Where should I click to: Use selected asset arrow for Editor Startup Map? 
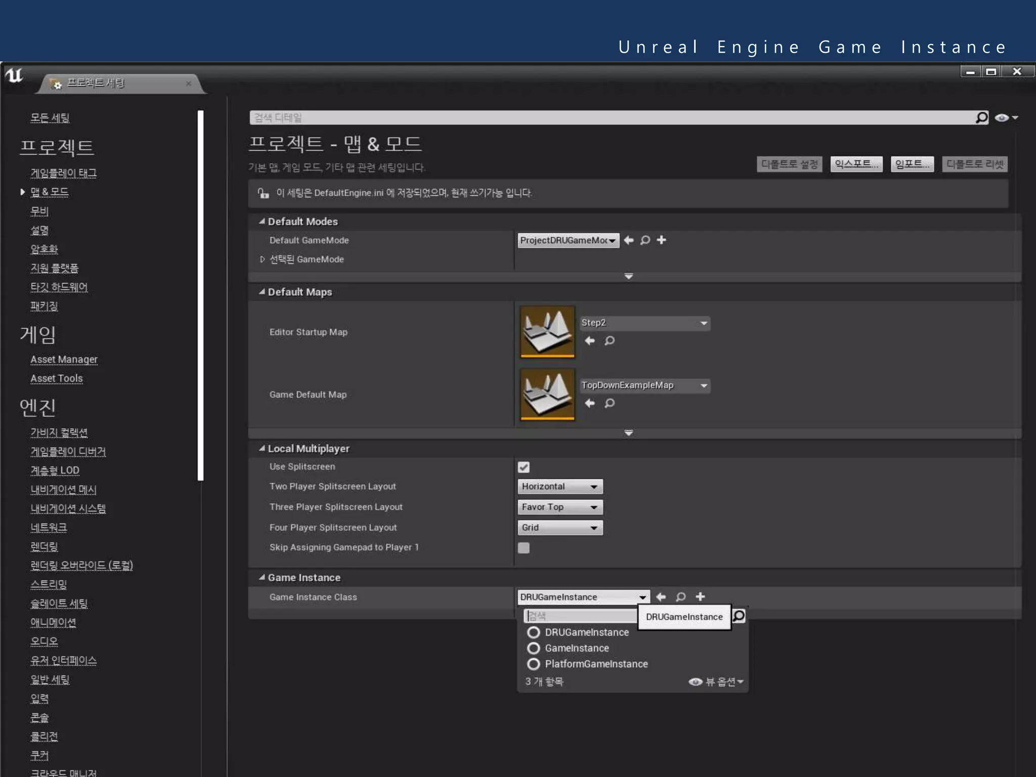(590, 340)
